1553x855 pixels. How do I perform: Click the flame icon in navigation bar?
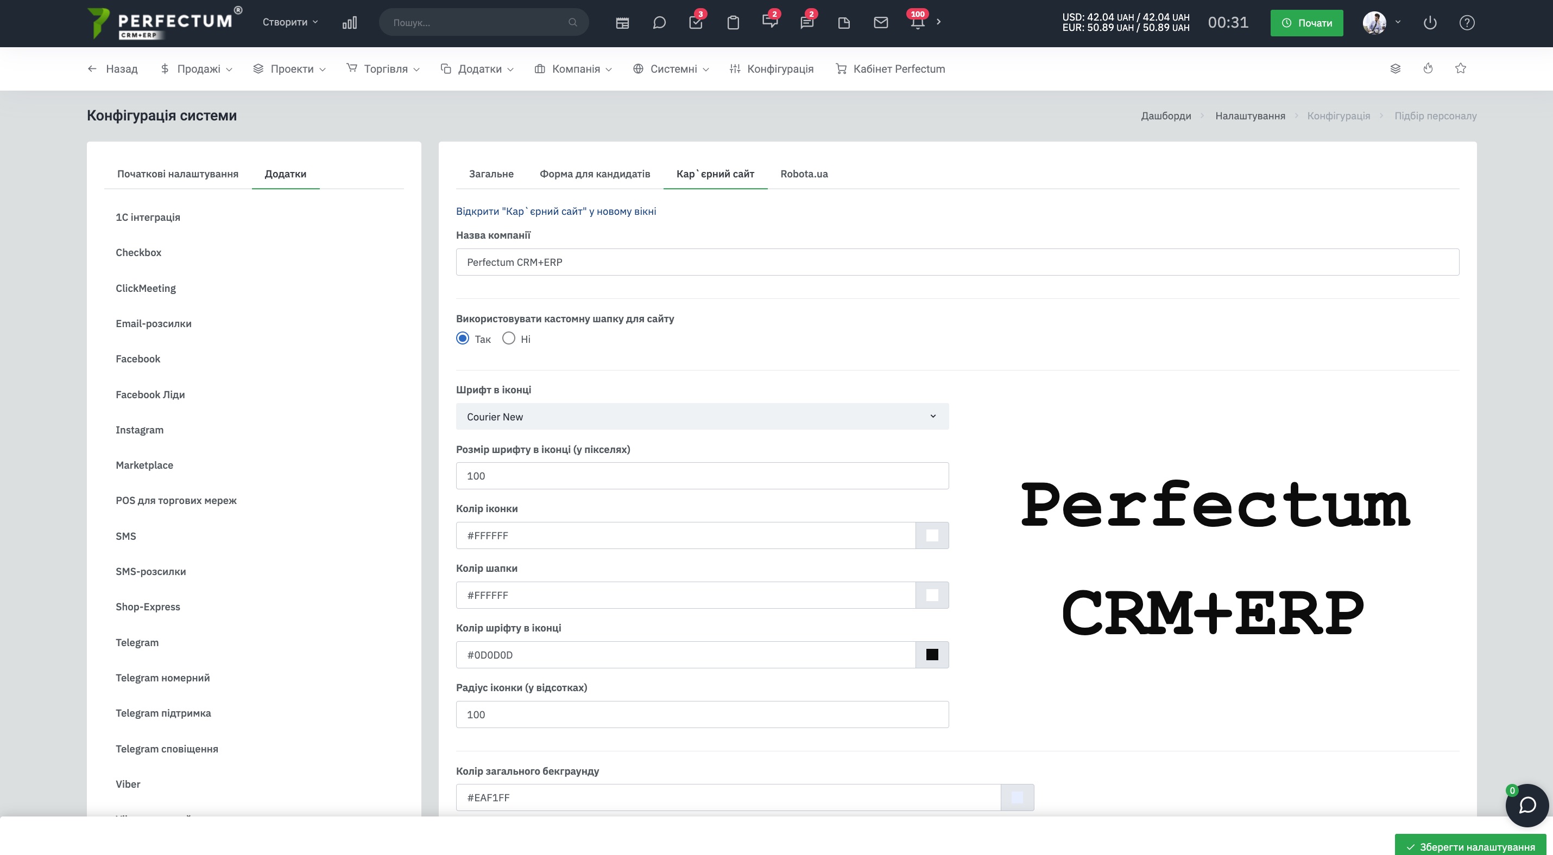coord(1428,69)
